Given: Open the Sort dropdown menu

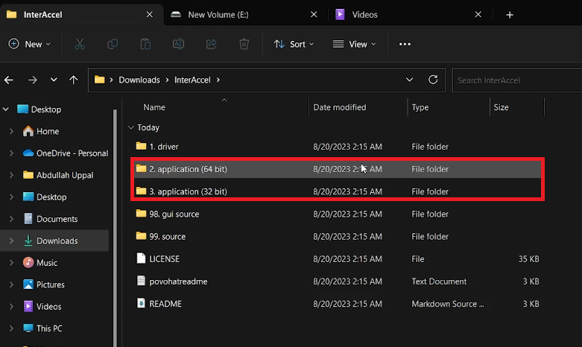Looking at the screenshot, I should point(293,44).
